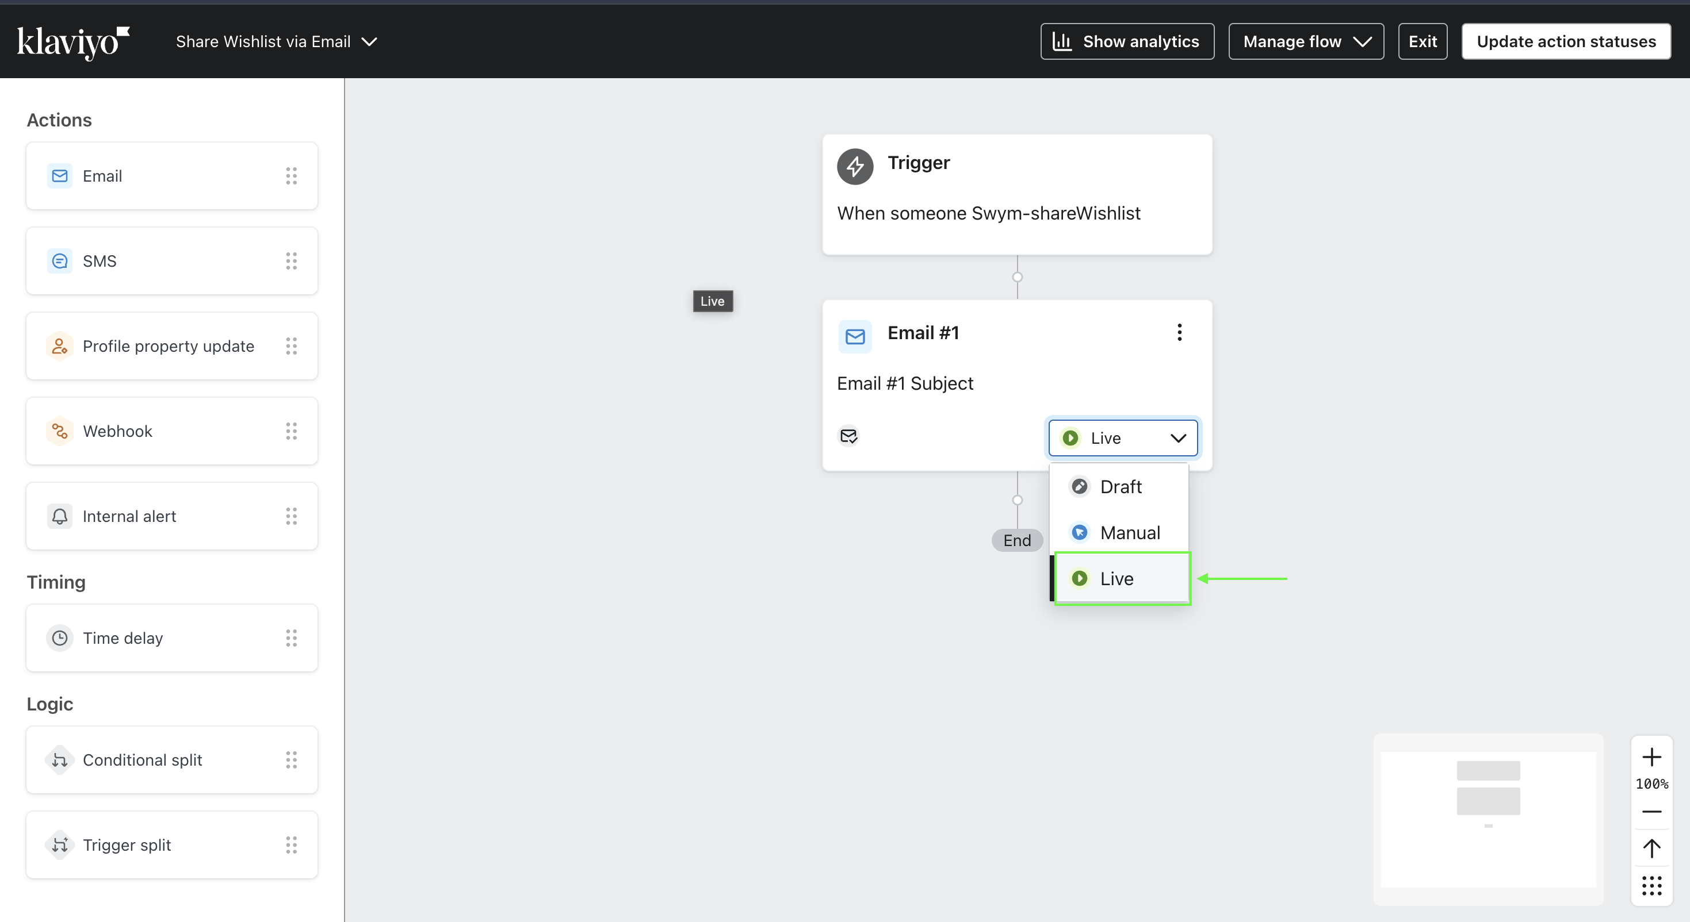Expand the Email #1 status dropdown

click(x=1122, y=438)
